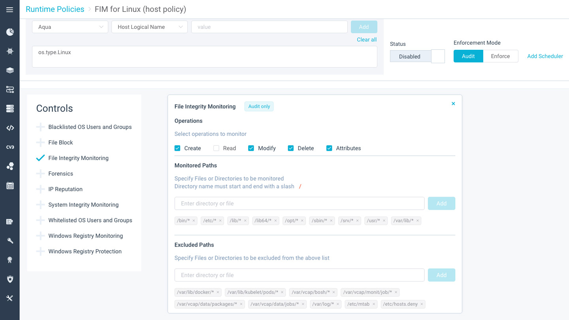Uncheck the Modify operation checkbox
Viewport: 569px width, 320px height.
[x=251, y=148]
